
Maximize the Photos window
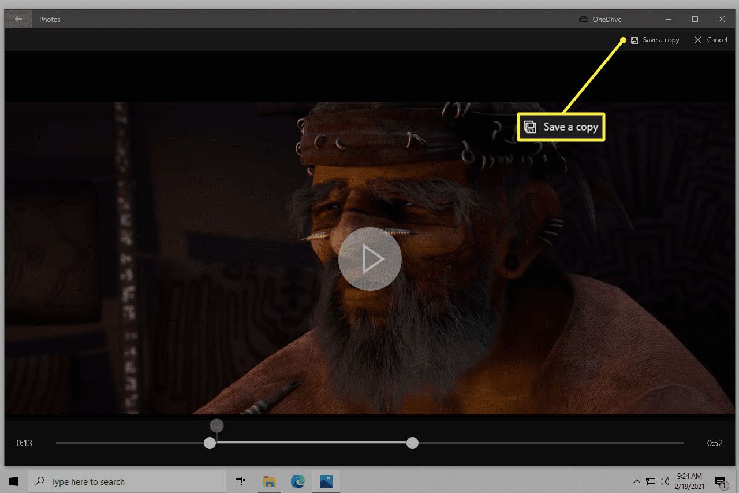(695, 19)
